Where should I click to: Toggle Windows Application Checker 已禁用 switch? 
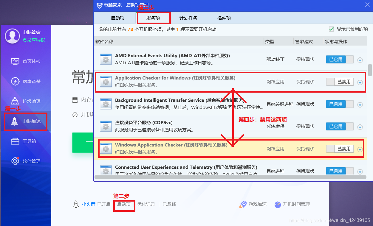click(340, 149)
